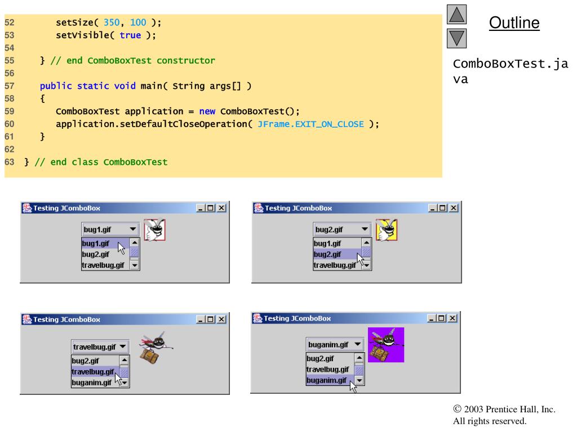
Task: Click 'public static void' keywords on line 57
Action: tap(87, 86)
